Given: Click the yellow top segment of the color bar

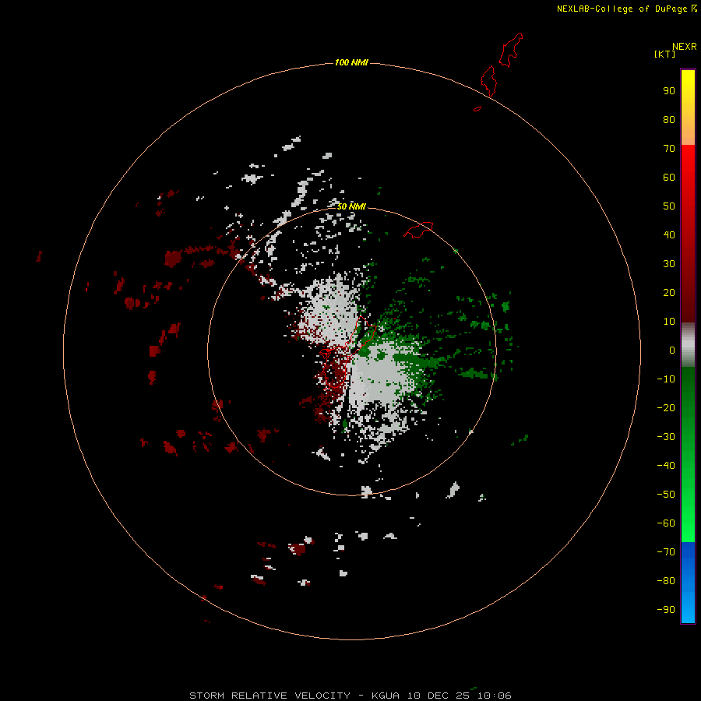Looking at the screenshot, I should (x=688, y=107).
